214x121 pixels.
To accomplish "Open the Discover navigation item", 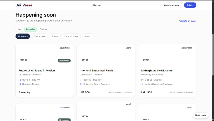I will (97, 5).
